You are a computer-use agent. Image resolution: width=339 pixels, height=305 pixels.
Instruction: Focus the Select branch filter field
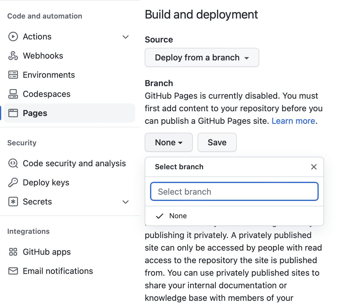(x=234, y=191)
